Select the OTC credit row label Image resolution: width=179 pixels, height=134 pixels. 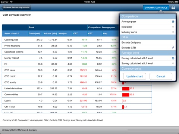pos(10,76)
